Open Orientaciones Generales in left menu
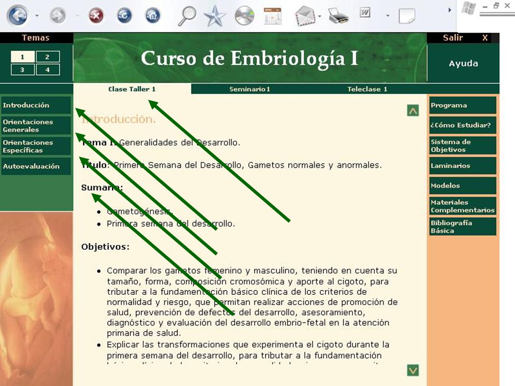This screenshot has width=515, height=386. click(35, 125)
